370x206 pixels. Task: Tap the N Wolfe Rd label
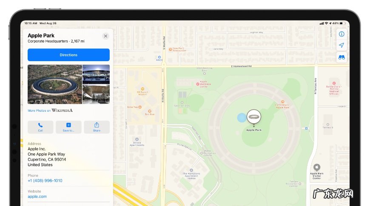(162, 96)
